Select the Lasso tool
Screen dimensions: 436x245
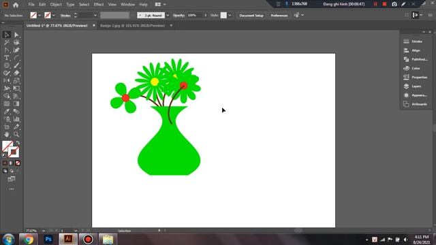16,42
